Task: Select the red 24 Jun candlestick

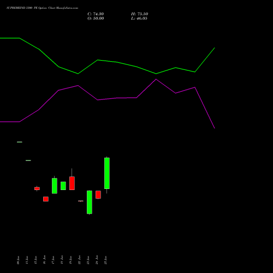Action: (98, 194)
